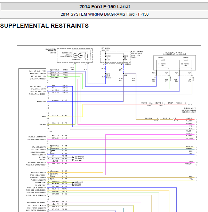Click the 'STAGE 1' label

161,58
